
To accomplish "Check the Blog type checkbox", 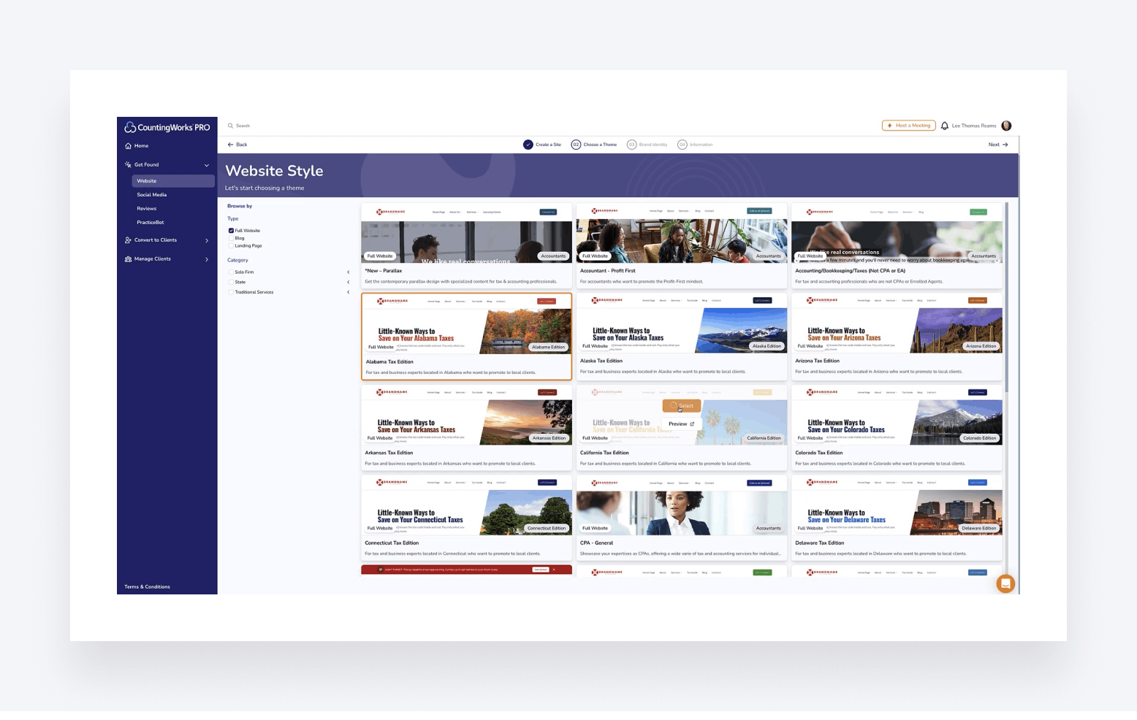I will click(231, 238).
